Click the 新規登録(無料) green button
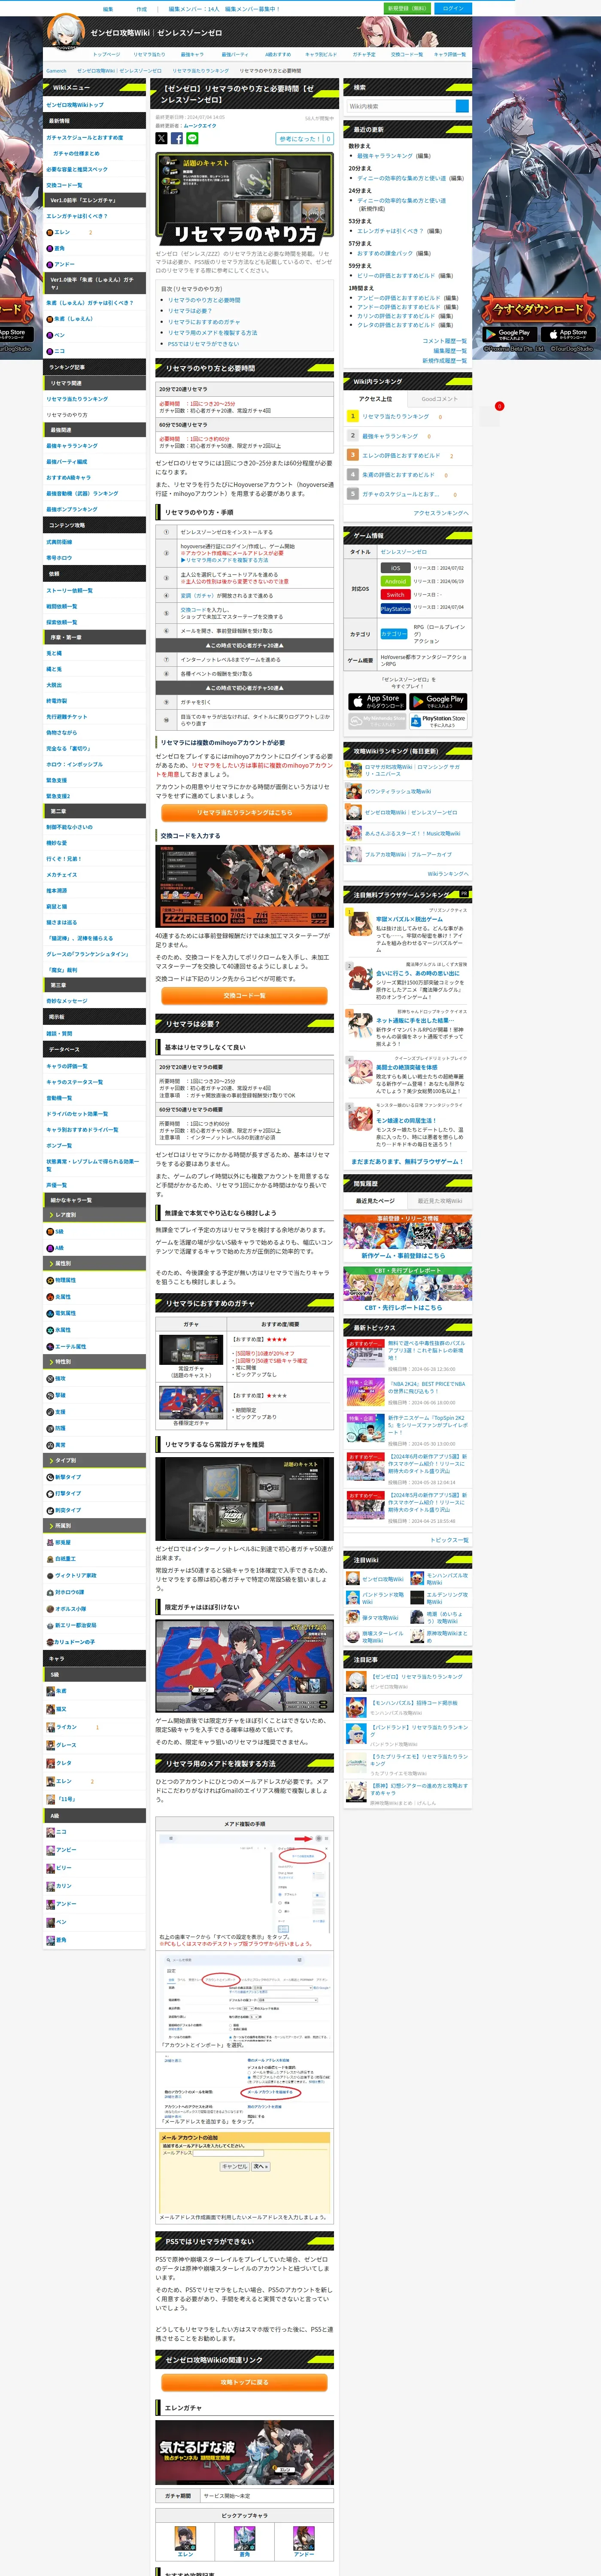 coord(406,8)
